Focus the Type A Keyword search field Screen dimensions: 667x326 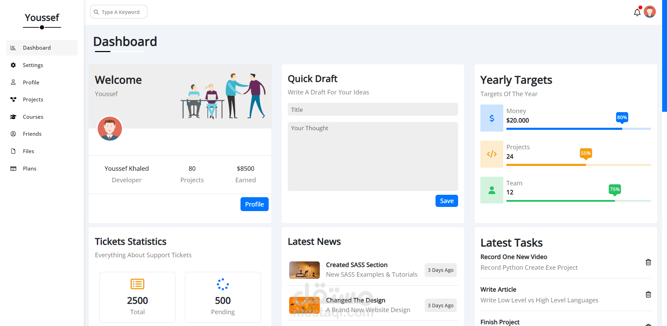(x=119, y=12)
